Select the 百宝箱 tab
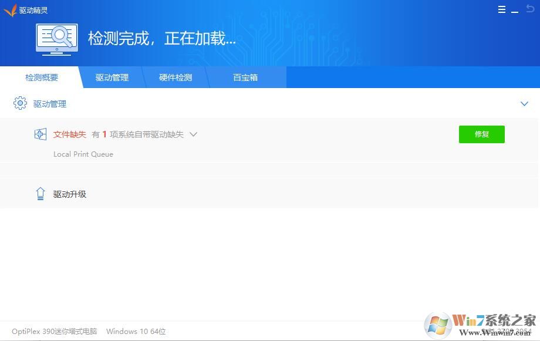This screenshot has width=540, height=341. tap(245, 77)
